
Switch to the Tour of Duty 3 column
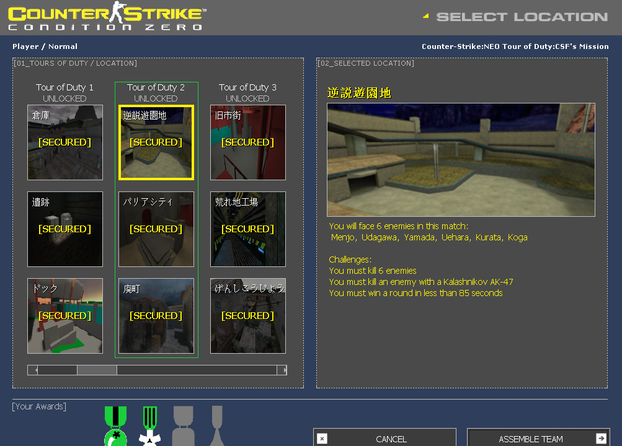pos(247,87)
